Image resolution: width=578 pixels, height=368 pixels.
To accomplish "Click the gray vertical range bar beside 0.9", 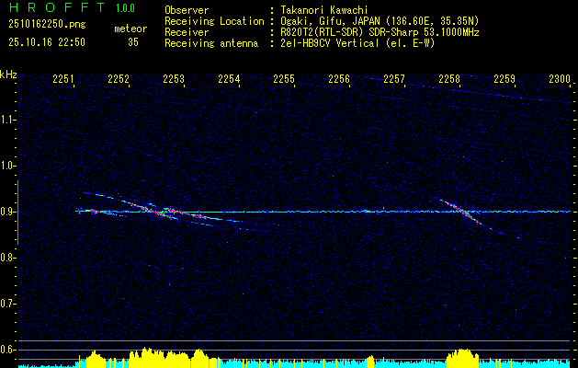I will point(17,213).
